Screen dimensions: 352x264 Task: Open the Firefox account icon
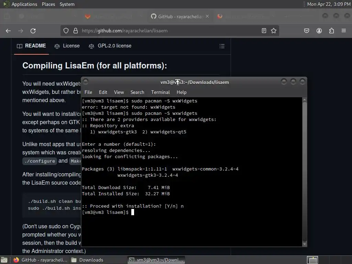point(319,31)
